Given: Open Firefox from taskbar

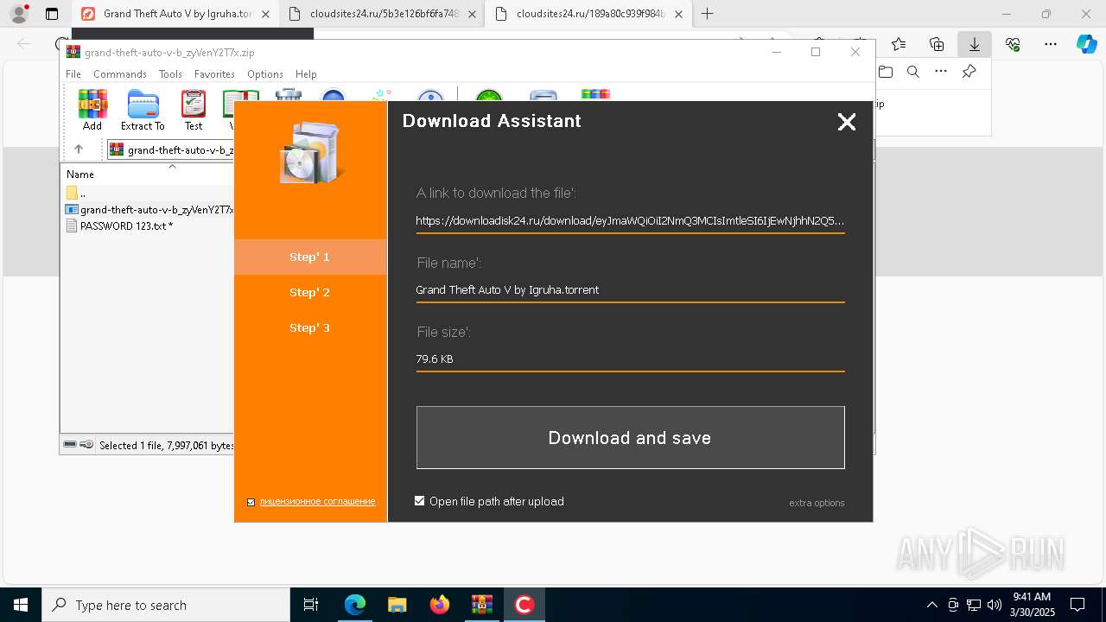Looking at the screenshot, I should click(440, 605).
